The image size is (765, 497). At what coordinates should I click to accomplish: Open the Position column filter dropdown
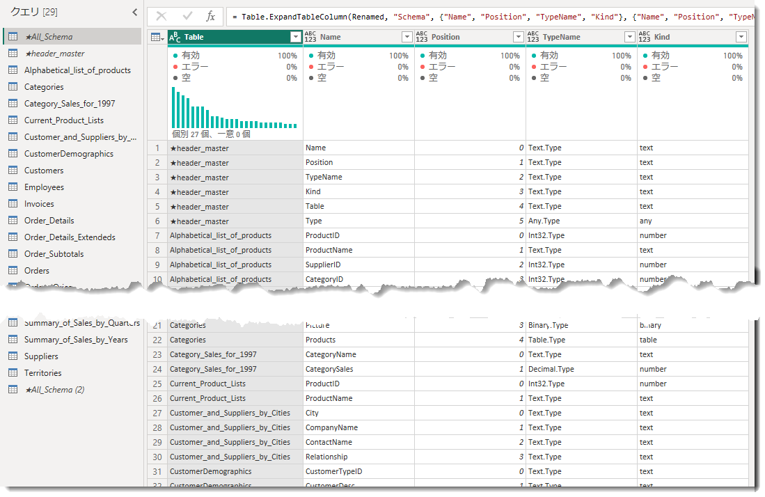pos(519,37)
